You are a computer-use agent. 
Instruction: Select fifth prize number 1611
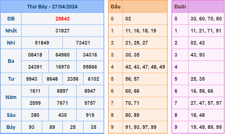tap(35, 91)
